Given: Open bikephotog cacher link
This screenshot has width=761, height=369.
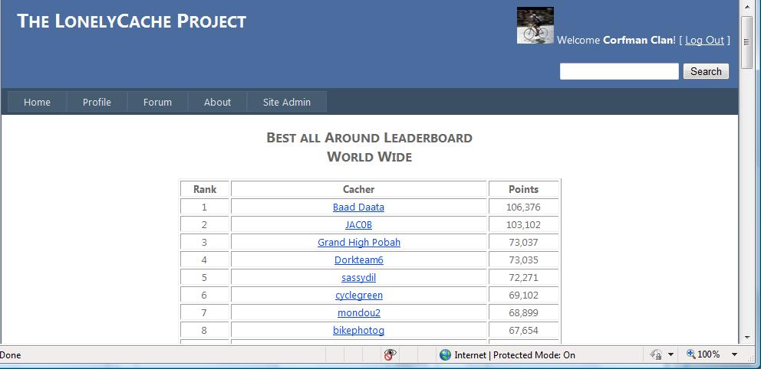Looking at the screenshot, I should (359, 330).
